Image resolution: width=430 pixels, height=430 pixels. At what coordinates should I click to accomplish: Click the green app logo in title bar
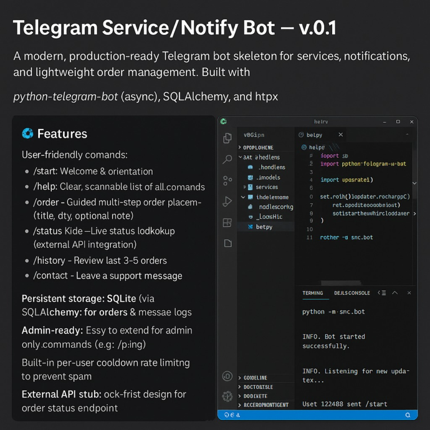(223, 122)
